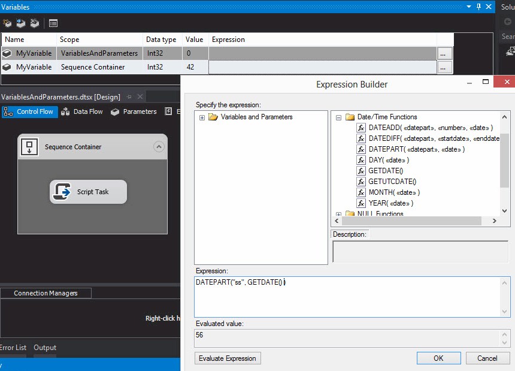Open the Variables window position dropdown arrow
Viewport: 515px width, 371px height.
[469, 7]
